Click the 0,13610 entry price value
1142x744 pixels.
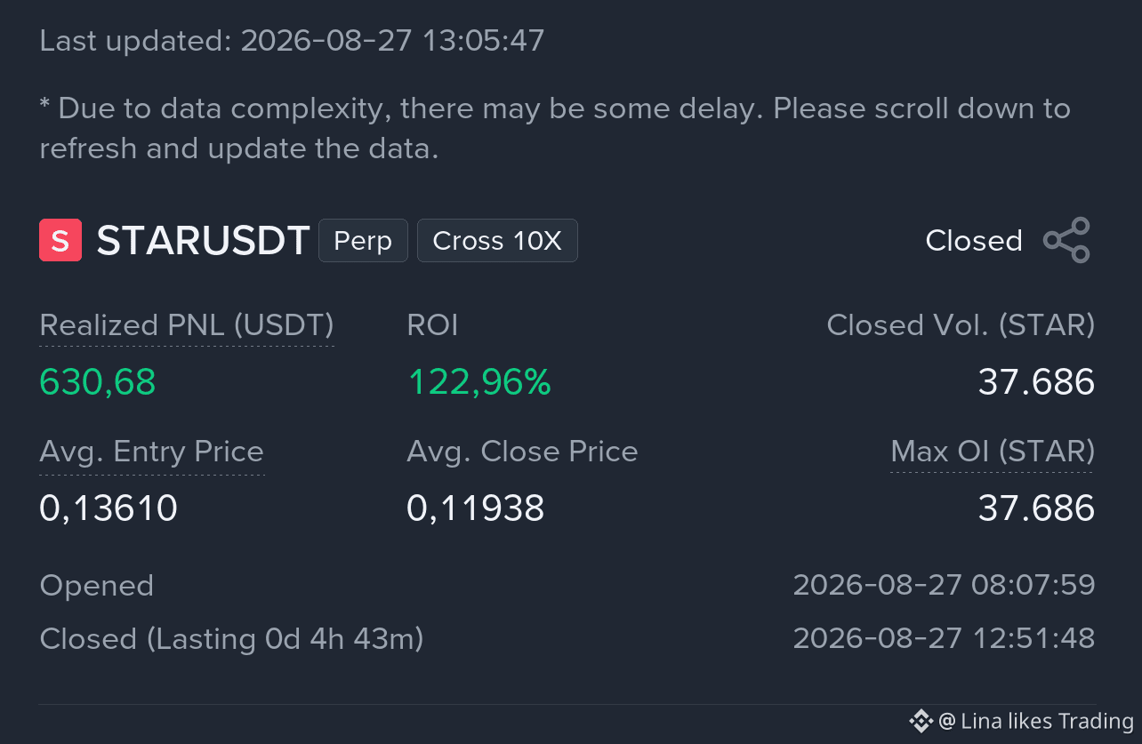coord(109,508)
